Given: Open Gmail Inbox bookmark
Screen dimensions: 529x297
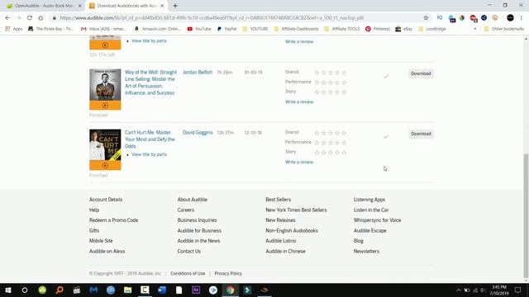Looking at the screenshot, I should tap(103, 29).
